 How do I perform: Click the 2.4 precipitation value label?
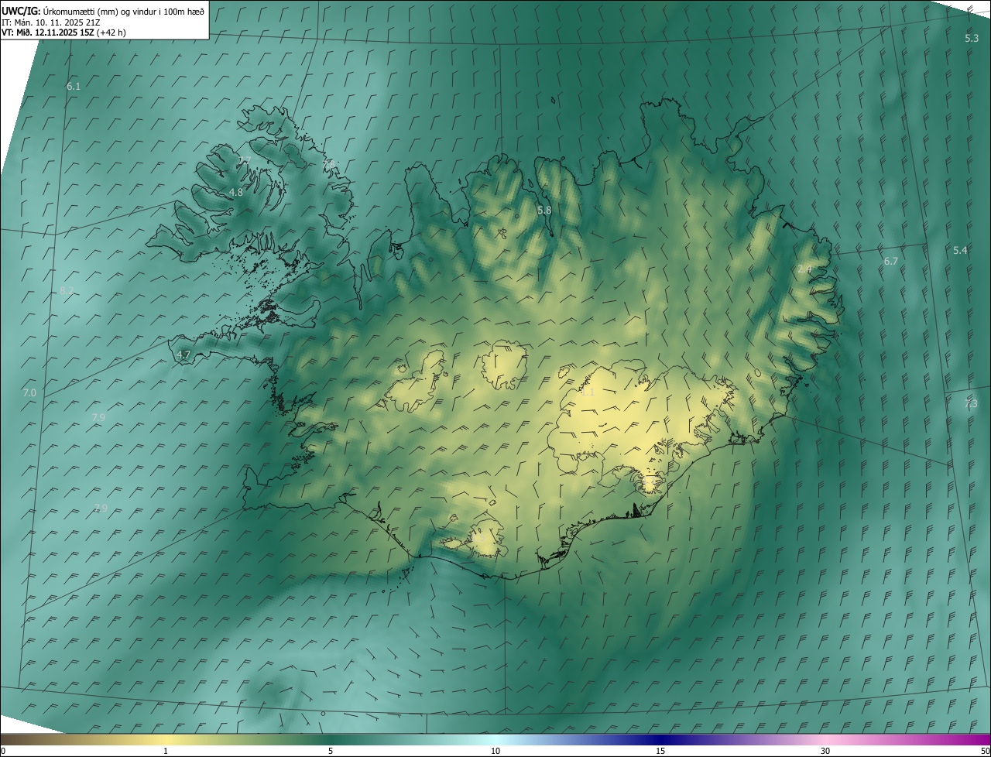coord(804,269)
